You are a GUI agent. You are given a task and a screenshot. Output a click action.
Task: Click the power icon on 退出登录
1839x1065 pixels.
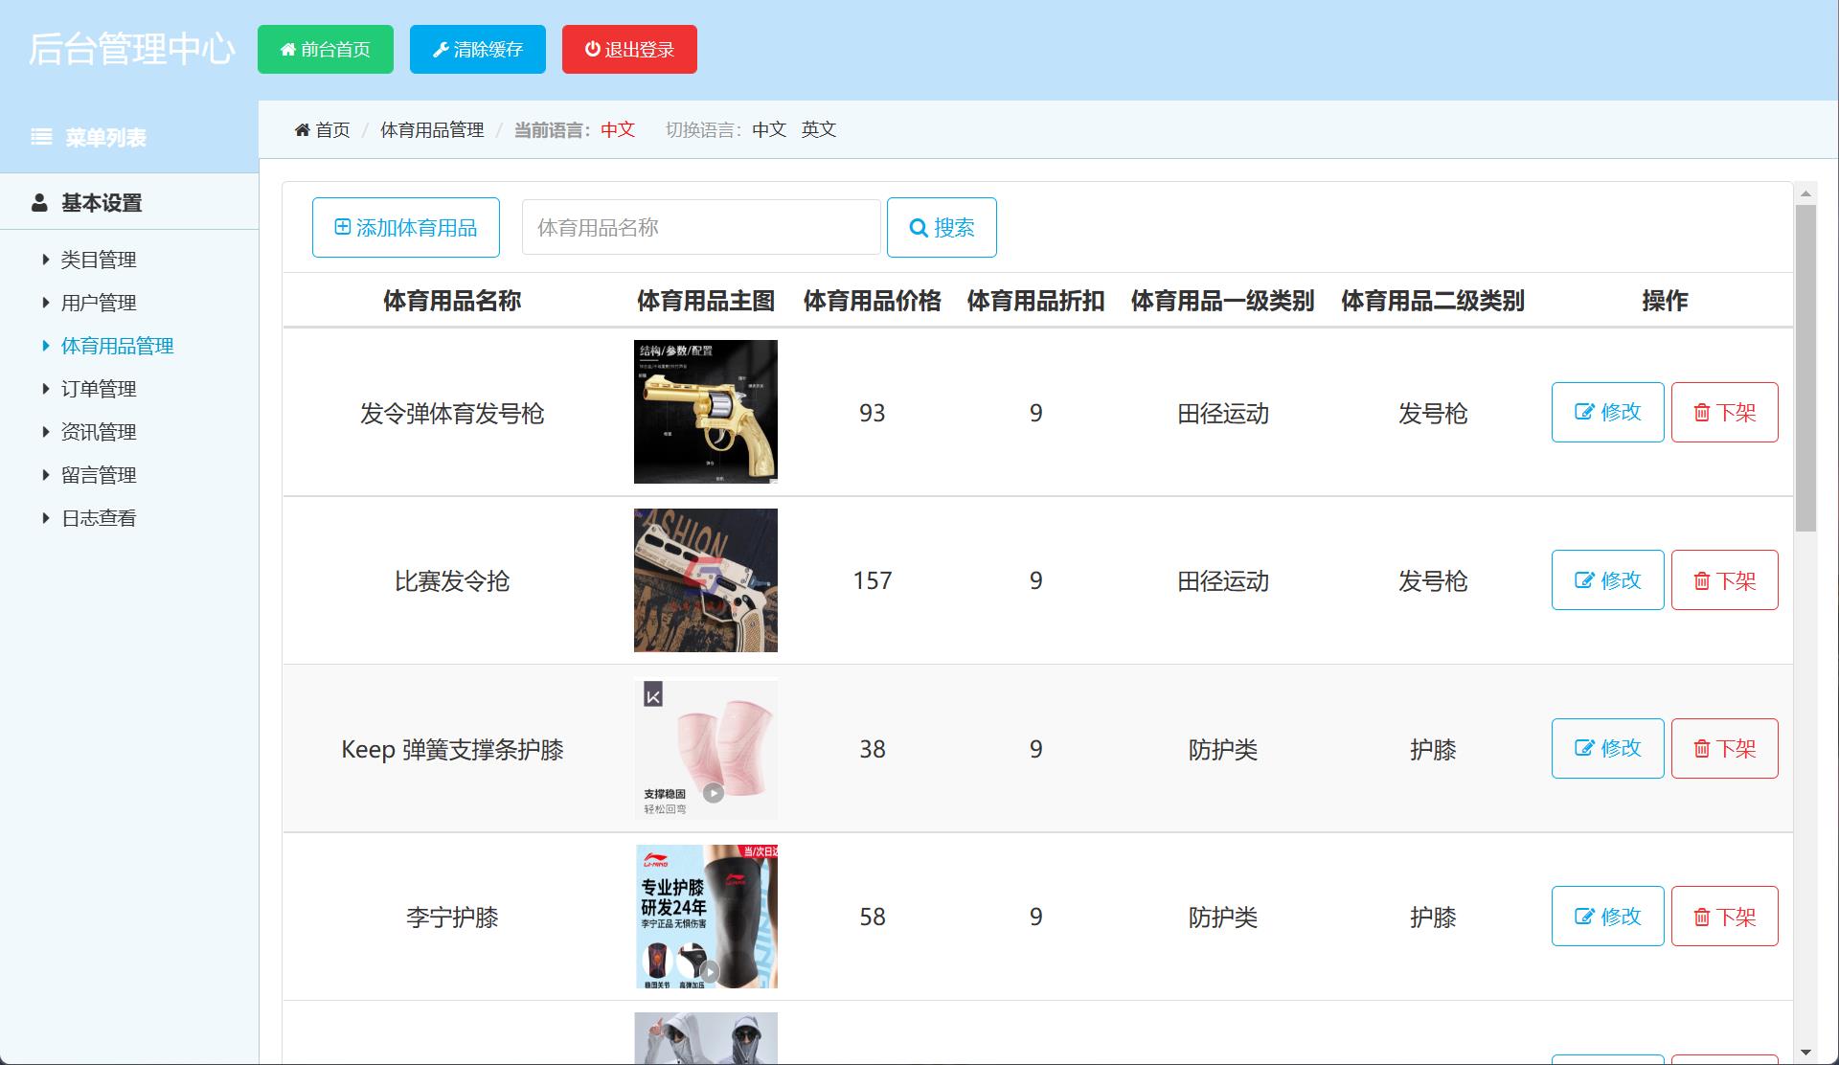click(x=593, y=49)
